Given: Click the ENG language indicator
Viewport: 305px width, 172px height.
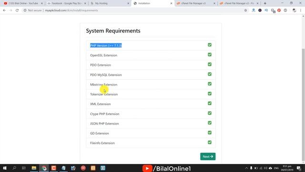Looking at the screenshot, I should pyautogui.click(x=276, y=168).
